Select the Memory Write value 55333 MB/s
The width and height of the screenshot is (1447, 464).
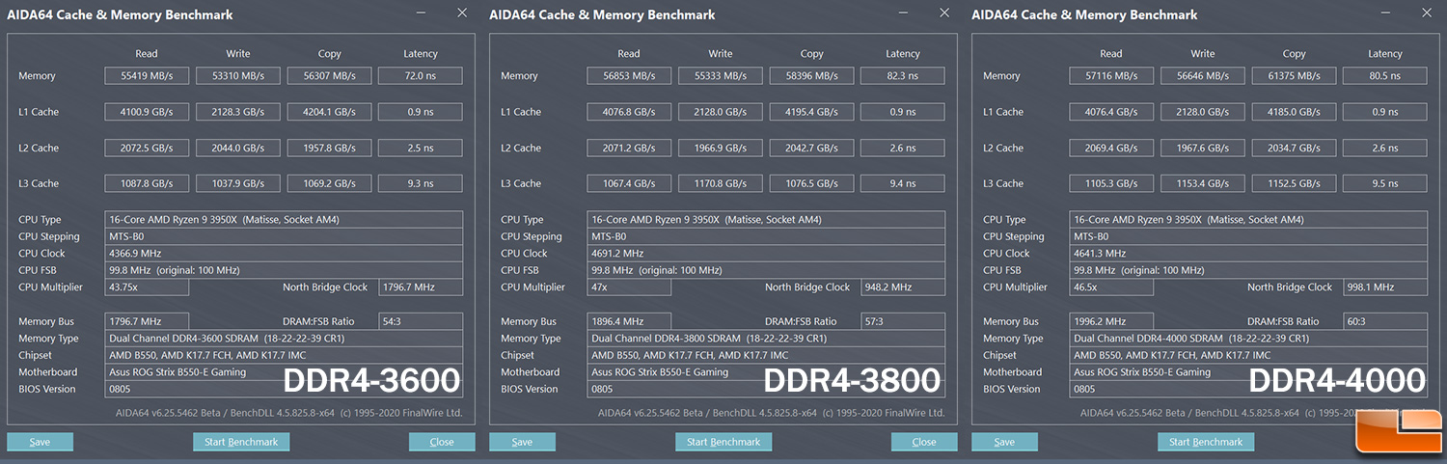click(x=721, y=75)
